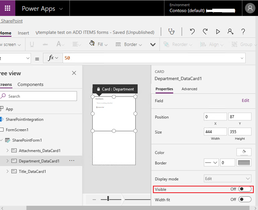Select Title_DataCard1 tree item
The width and height of the screenshot is (258, 210).
32,171
